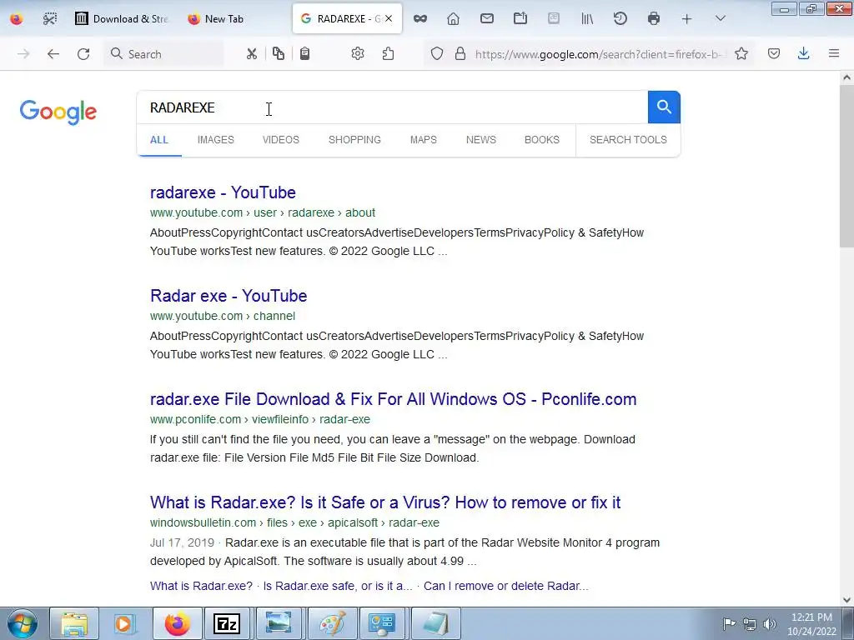
Task: Open the radarexe - YouTube result
Action: click(x=223, y=192)
